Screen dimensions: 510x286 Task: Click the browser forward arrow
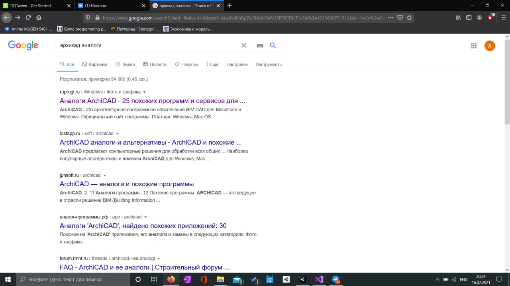pyautogui.click(x=18, y=17)
